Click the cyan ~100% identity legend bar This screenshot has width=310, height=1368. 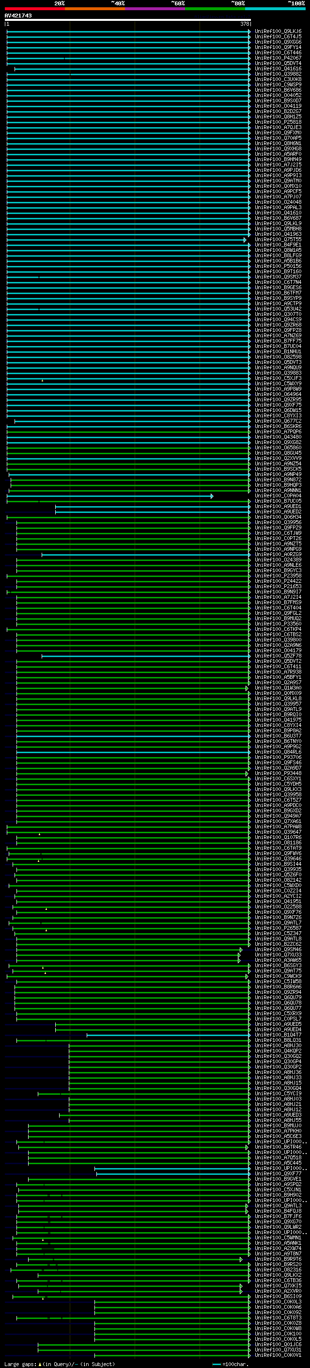pos(275,9)
